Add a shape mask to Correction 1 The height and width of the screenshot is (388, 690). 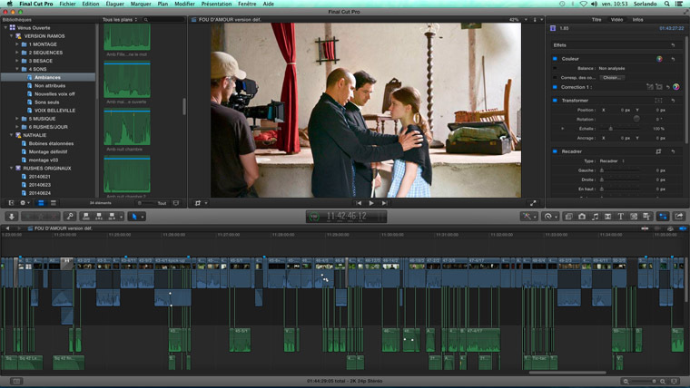[x=659, y=87]
